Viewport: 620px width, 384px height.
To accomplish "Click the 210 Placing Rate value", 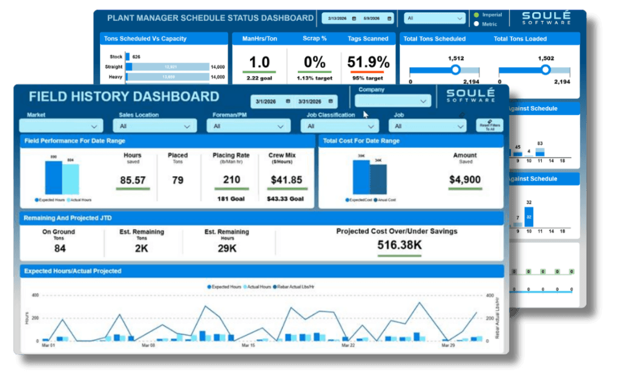I will click(x=231, y=180).
